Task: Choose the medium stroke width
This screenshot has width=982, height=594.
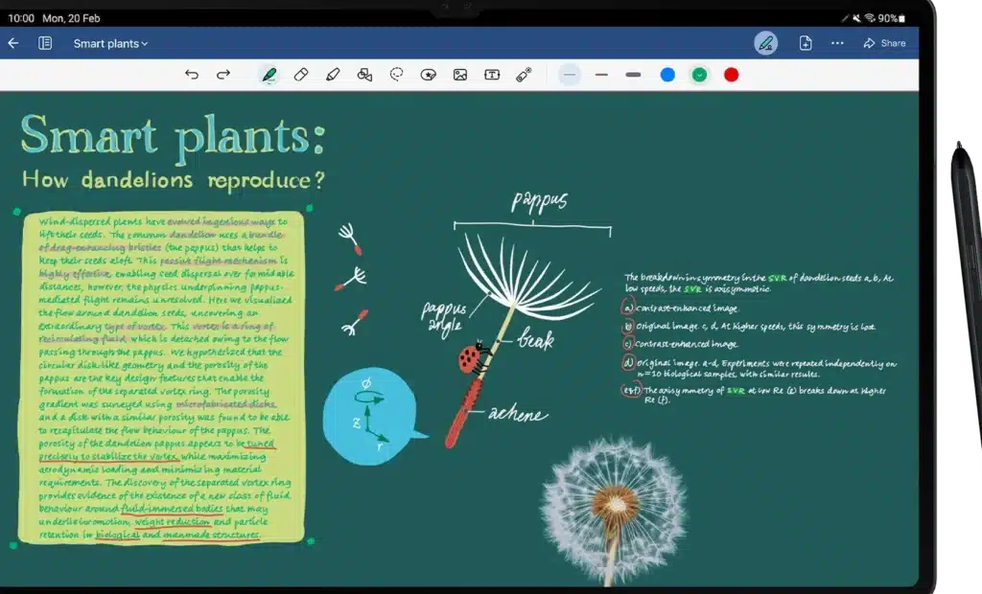Action: click(601, 75)
